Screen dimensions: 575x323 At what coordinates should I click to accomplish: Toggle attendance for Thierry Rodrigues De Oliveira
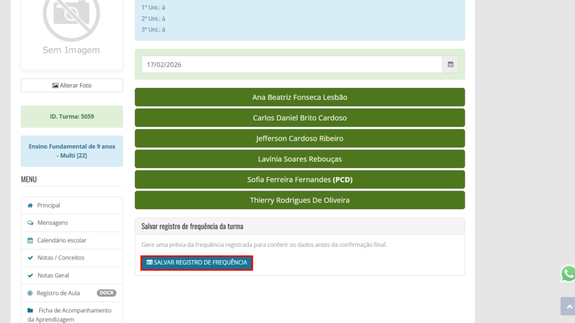click(x=300, y=200)
